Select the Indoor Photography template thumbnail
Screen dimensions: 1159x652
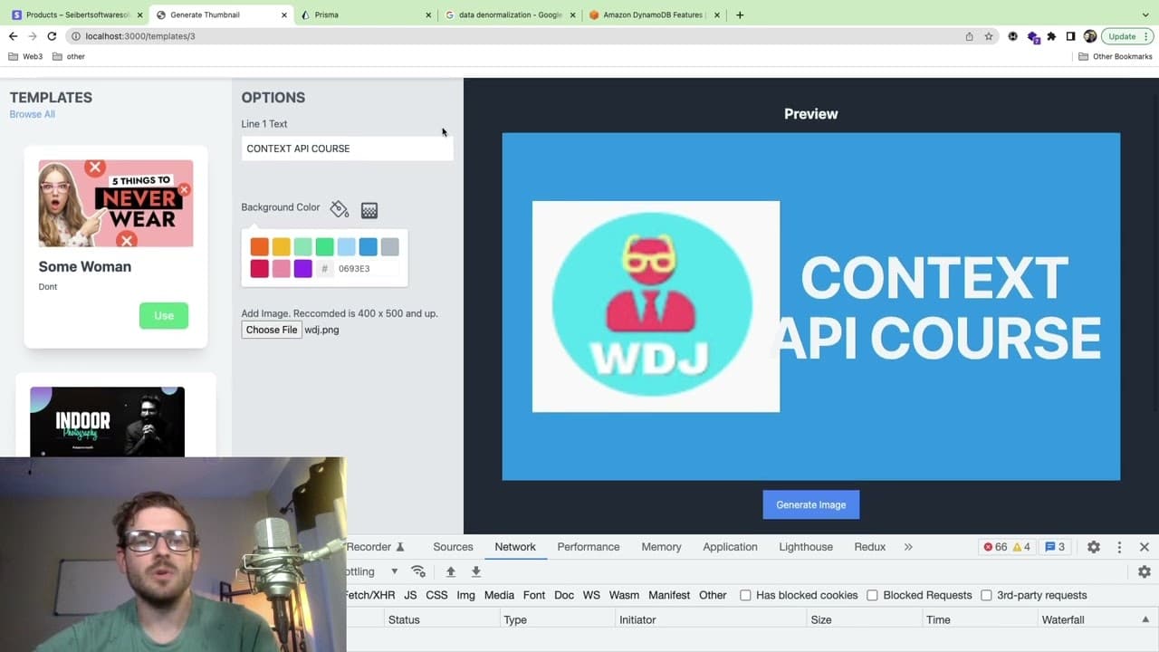click(x=107, y=422)
